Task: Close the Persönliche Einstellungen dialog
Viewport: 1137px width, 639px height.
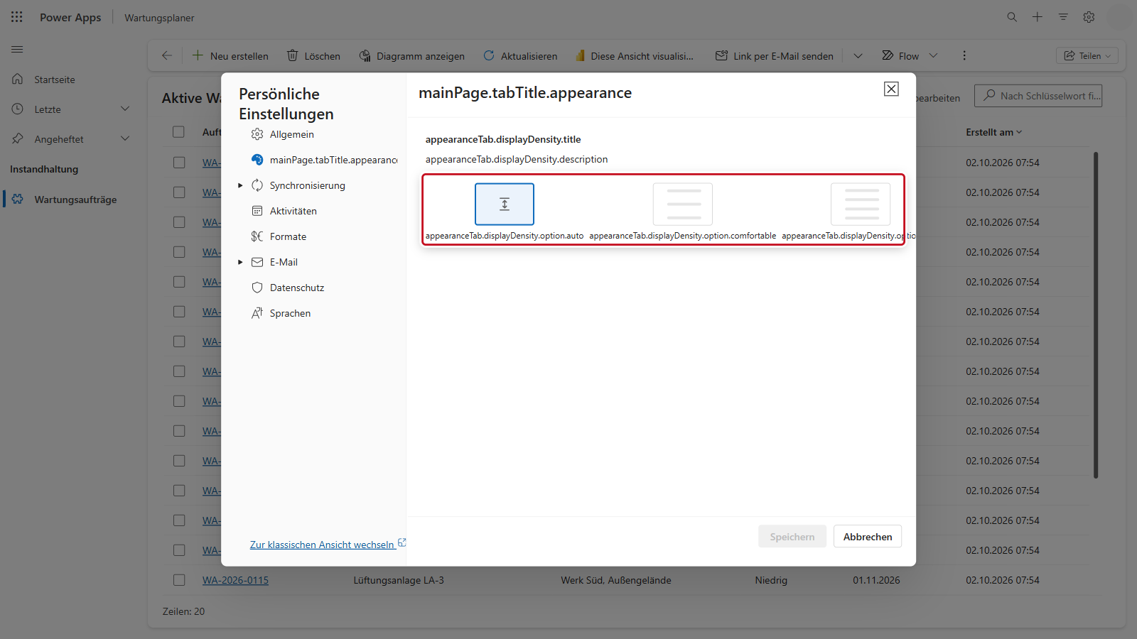Action: pos(891,89)
